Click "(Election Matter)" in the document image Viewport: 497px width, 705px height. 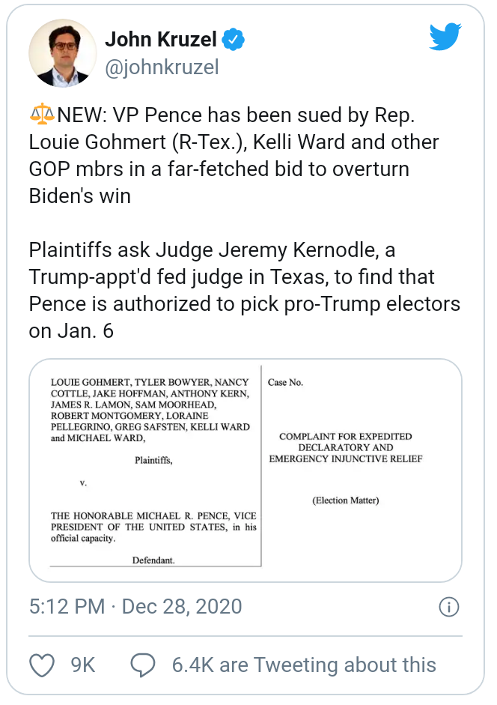pos(345,500)
